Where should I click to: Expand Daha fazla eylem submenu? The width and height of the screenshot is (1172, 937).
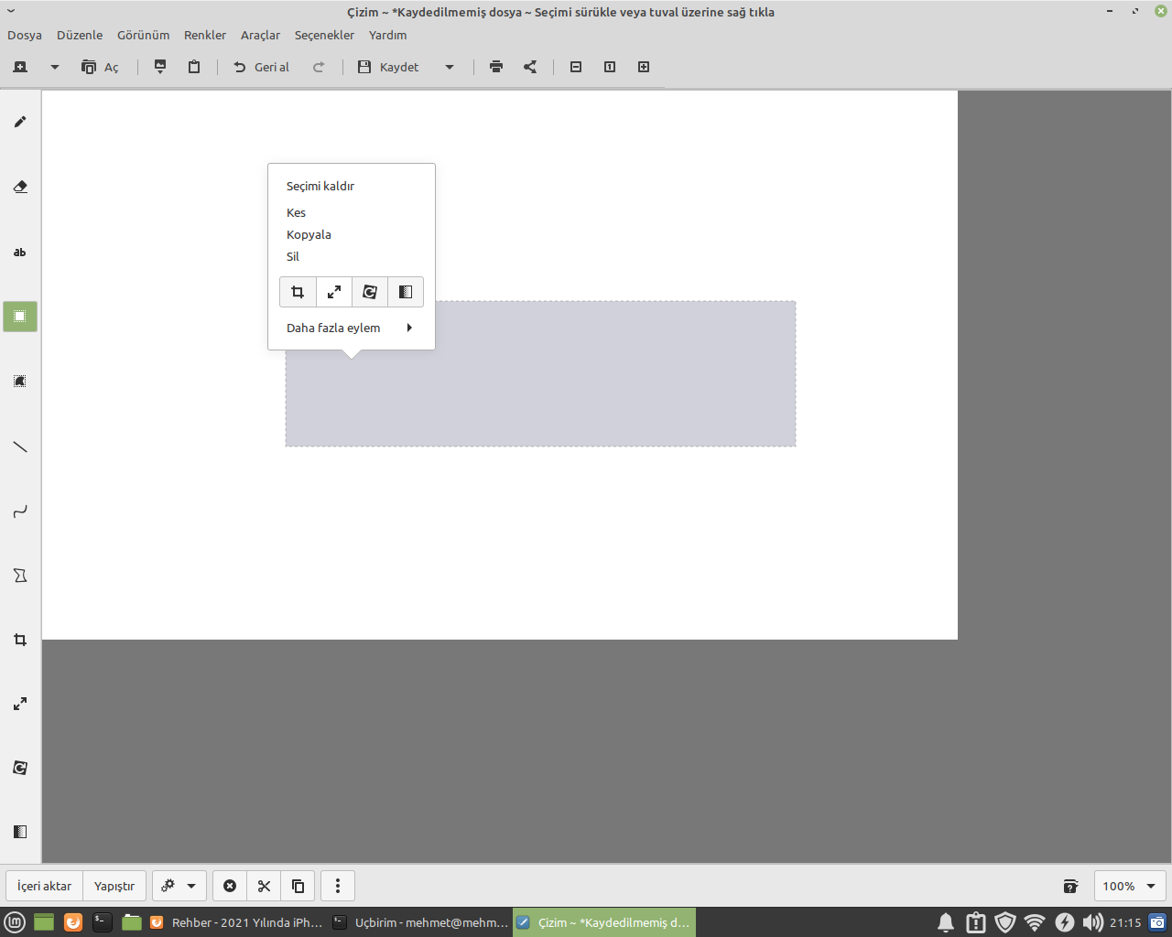(x=352, y=328)
